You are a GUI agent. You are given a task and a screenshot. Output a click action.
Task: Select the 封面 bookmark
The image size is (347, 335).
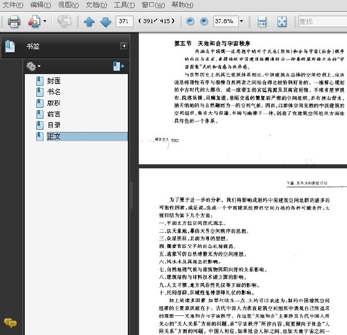[x=54, y=81]
